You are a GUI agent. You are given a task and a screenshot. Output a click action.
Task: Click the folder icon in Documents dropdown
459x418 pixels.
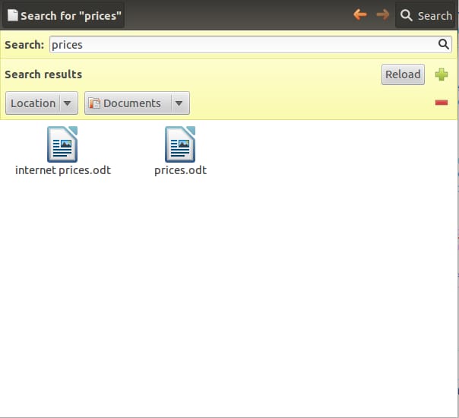click(x=95, y=103)
